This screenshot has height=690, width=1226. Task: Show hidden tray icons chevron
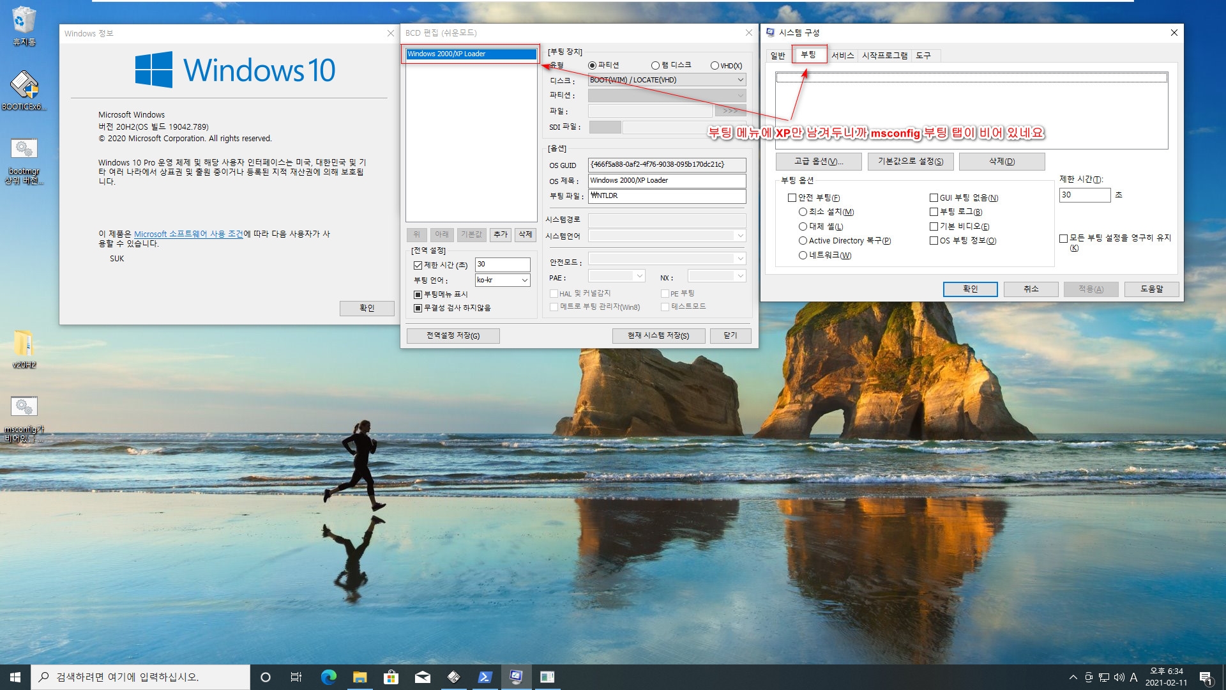click(x=1073, y=677)
